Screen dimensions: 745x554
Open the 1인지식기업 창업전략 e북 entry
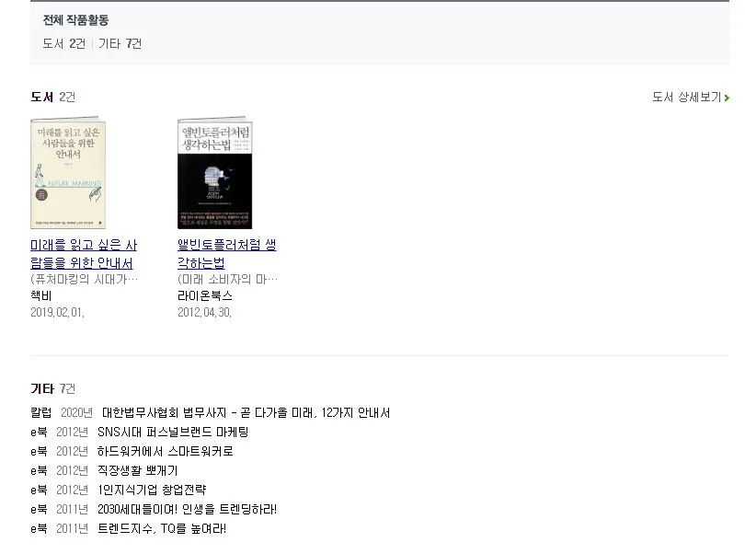[x=152, y=490]
